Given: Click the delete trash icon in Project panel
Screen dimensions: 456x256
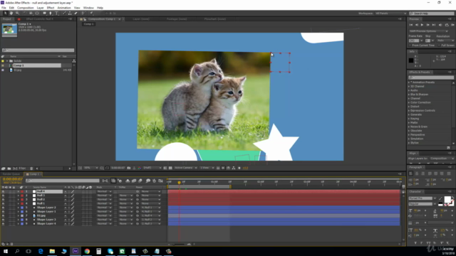Looking at the screenshot, I should [31, 169].
